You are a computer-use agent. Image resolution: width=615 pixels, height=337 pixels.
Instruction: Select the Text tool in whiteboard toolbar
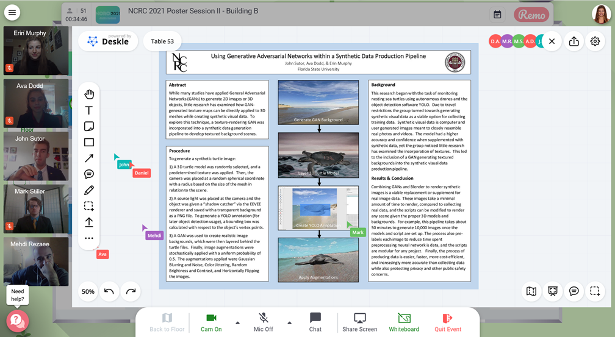pos(89,110)
